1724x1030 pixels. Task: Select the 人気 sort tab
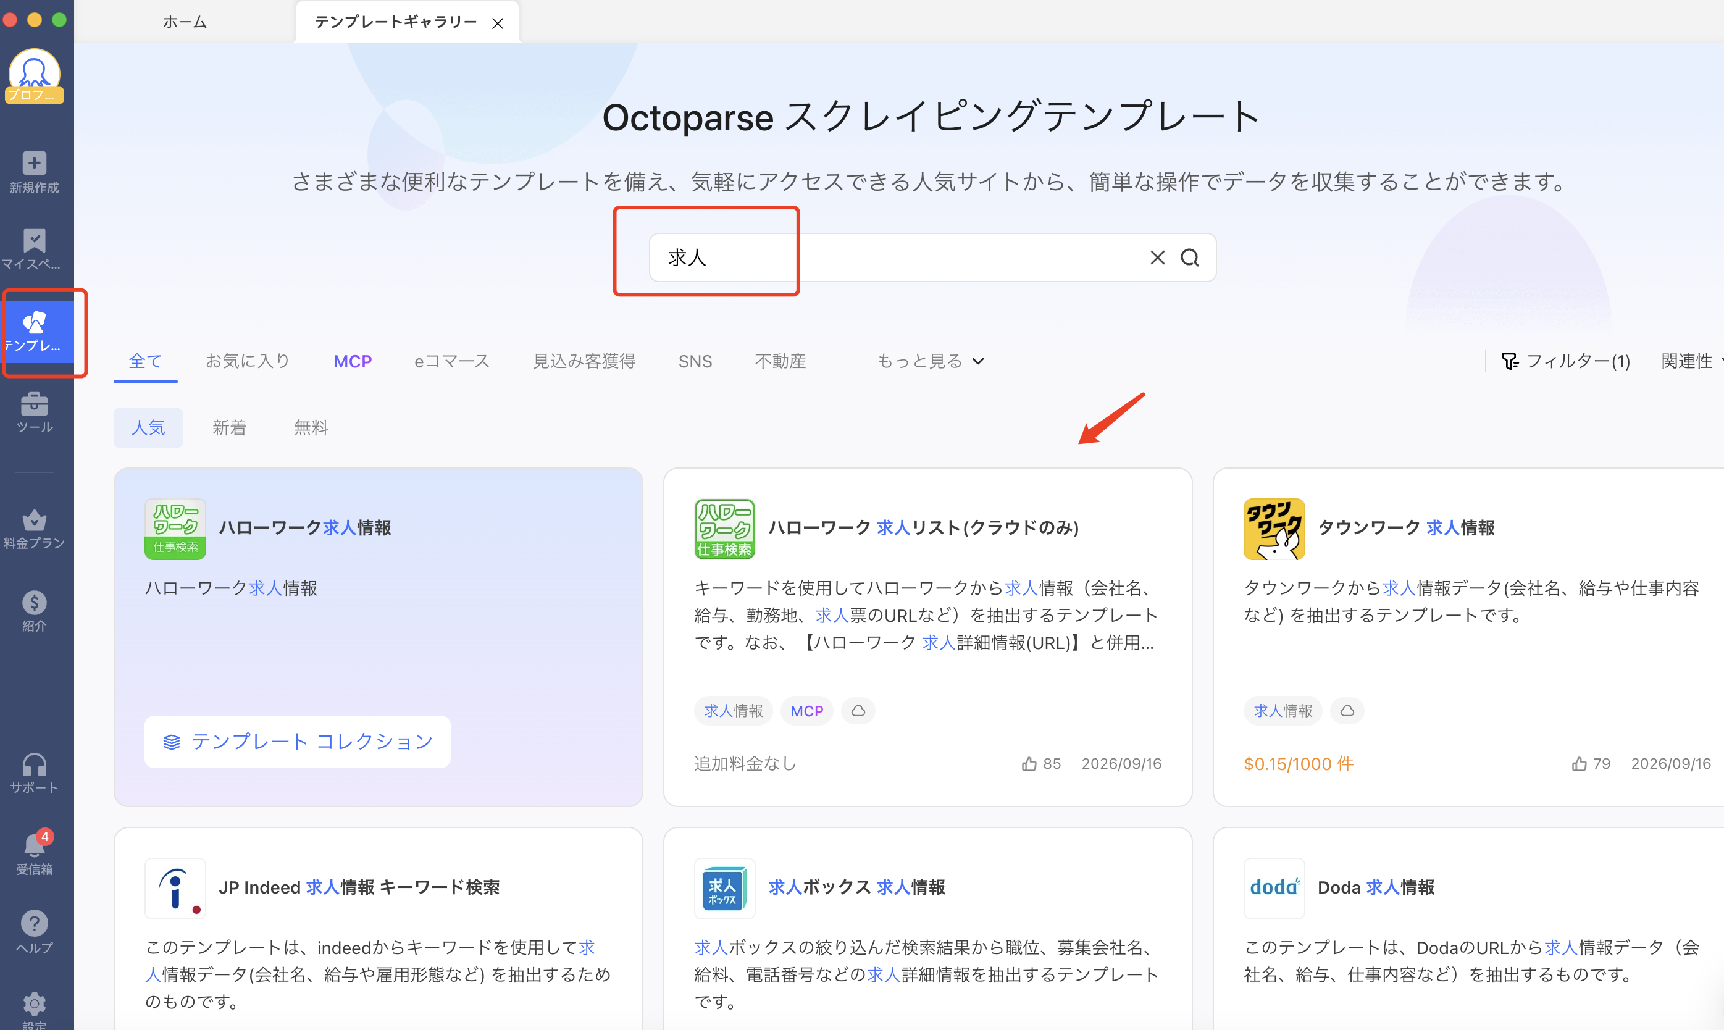click(x=148, y=427)
